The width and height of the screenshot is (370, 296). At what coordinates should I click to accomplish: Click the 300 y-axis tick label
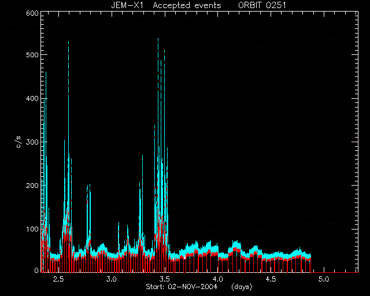[x=32, y=142]
